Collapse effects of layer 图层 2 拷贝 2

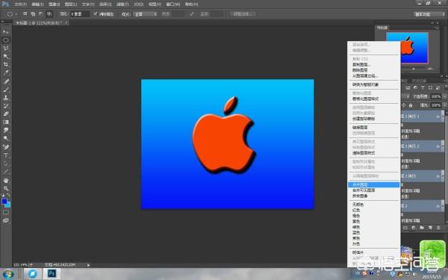443,146
